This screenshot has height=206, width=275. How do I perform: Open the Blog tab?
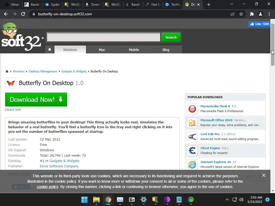click(x=166, y=50)
